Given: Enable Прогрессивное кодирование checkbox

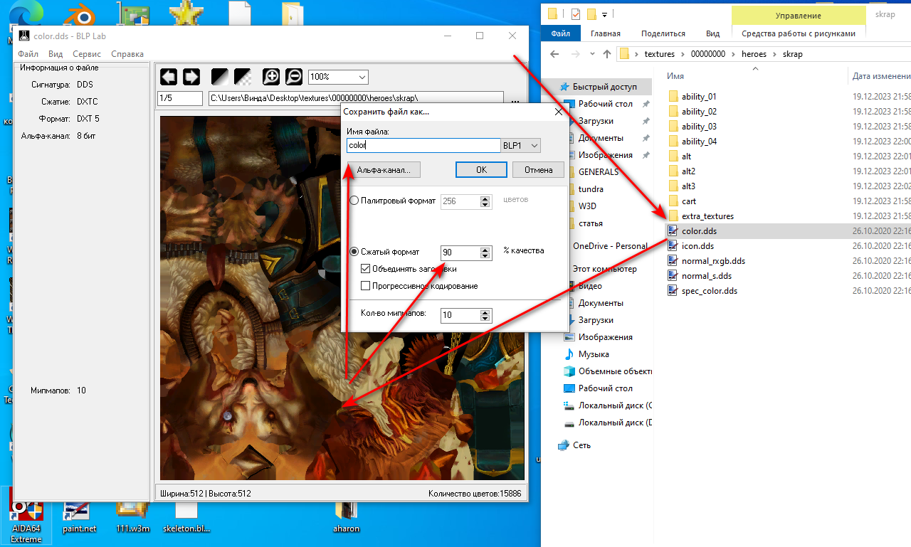Looking at the screenshot, I should click(366, 286).
